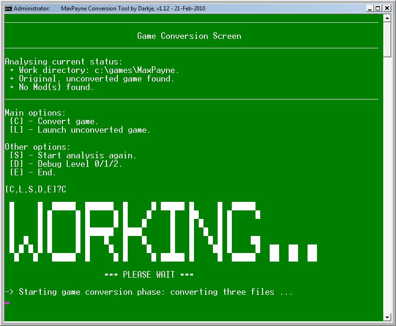This screenshot has width=396, height=326.
Task: Click the '[E] - End.' option
Action: pyautogui.click(x=33, y=172)
